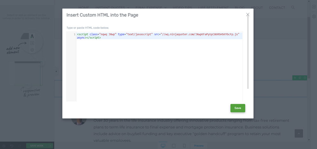Click the add element plus icon in right sidebar

click(x=314, y=7)
